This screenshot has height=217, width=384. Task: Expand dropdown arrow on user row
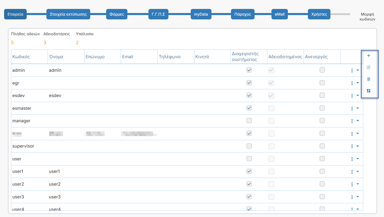pos(358,159)
